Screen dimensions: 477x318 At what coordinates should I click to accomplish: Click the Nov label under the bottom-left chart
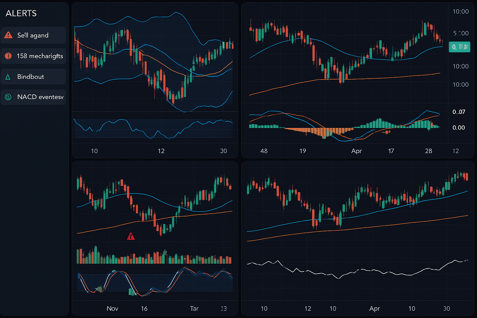pos(112,308)
